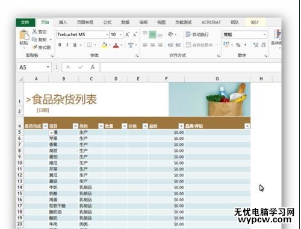Screen dimensions: 301x229
Task: Open the font size 10 dropdown
Action: click(121, 34)
